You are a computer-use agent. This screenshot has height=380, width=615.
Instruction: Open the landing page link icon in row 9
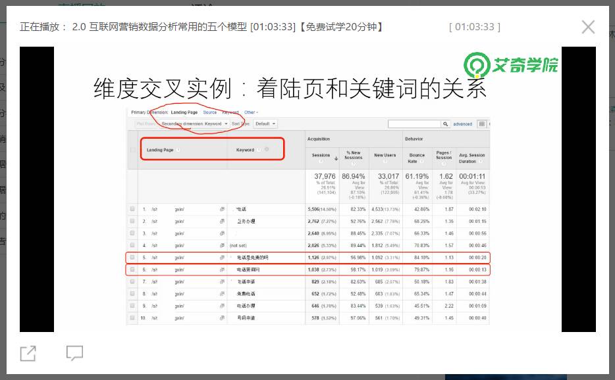222,306
